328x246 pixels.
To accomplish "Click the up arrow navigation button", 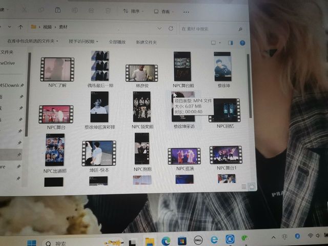I will point(20,27).
